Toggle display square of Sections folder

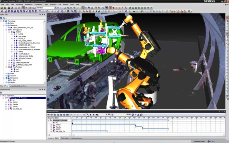coord(6,76)
